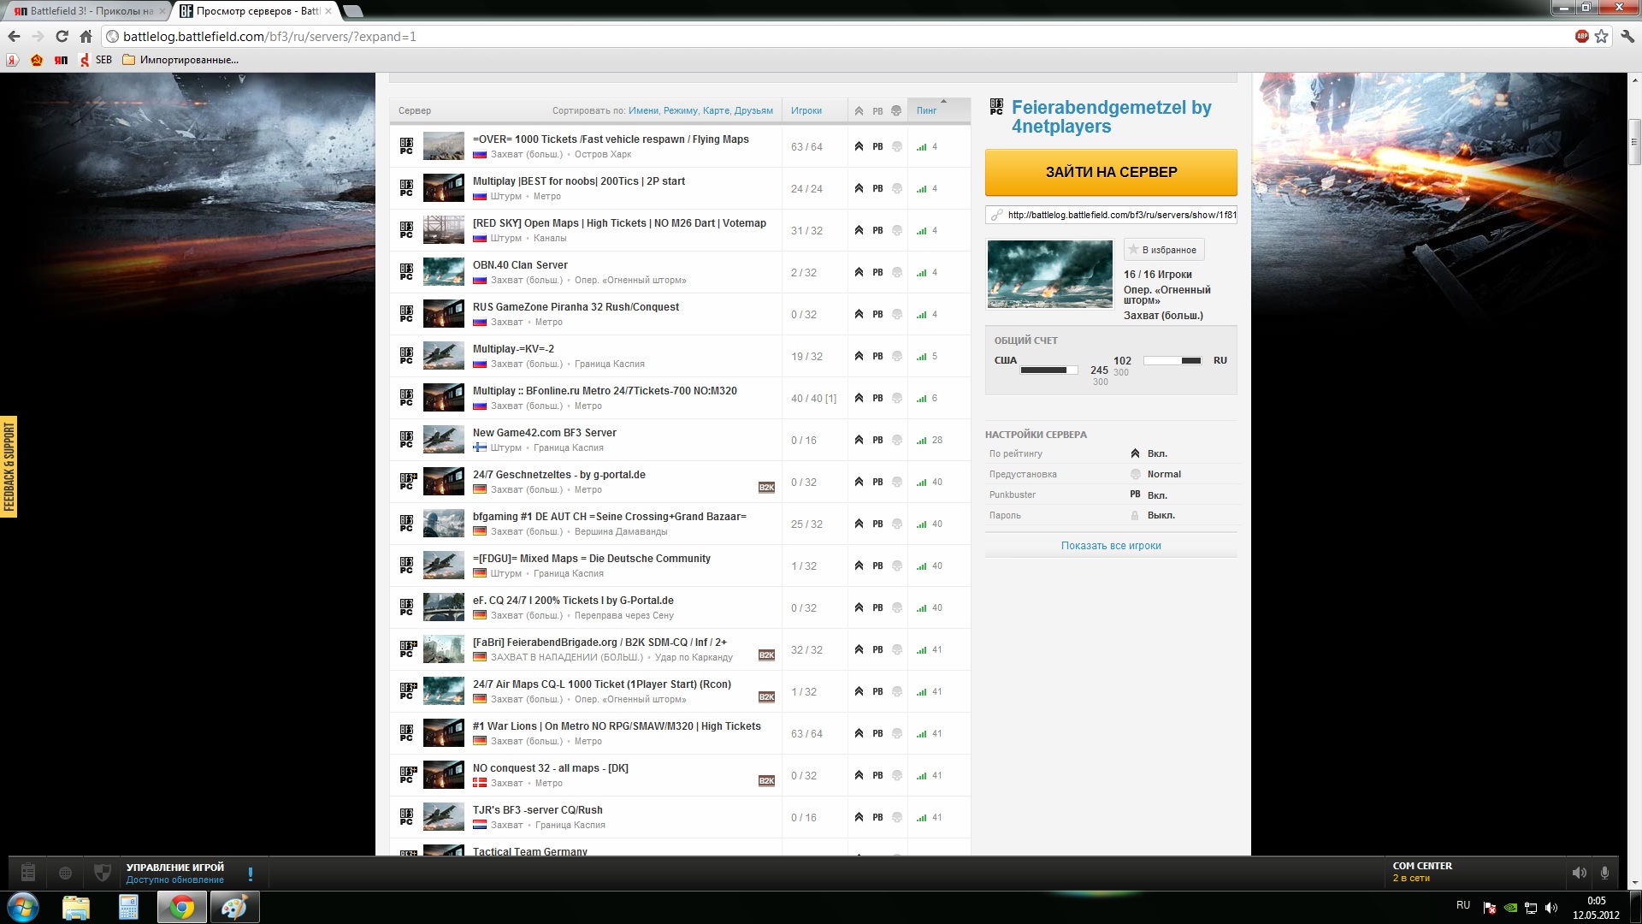Click the PB Punkbuster column header
This screenshot has width=1642, height=924.
tap(877, 110)
